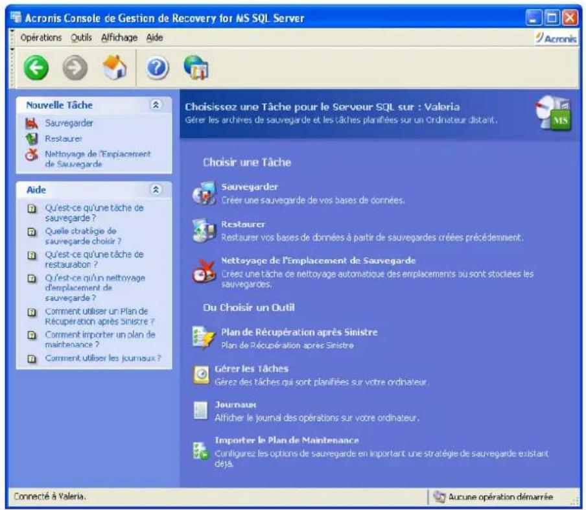Click the Restaurer icon in Nouvelle Tâche panel
586x510 pixels.
click(32, 139)
